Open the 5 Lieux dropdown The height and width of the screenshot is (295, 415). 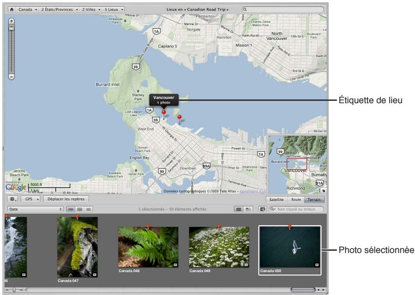[114, 10]
